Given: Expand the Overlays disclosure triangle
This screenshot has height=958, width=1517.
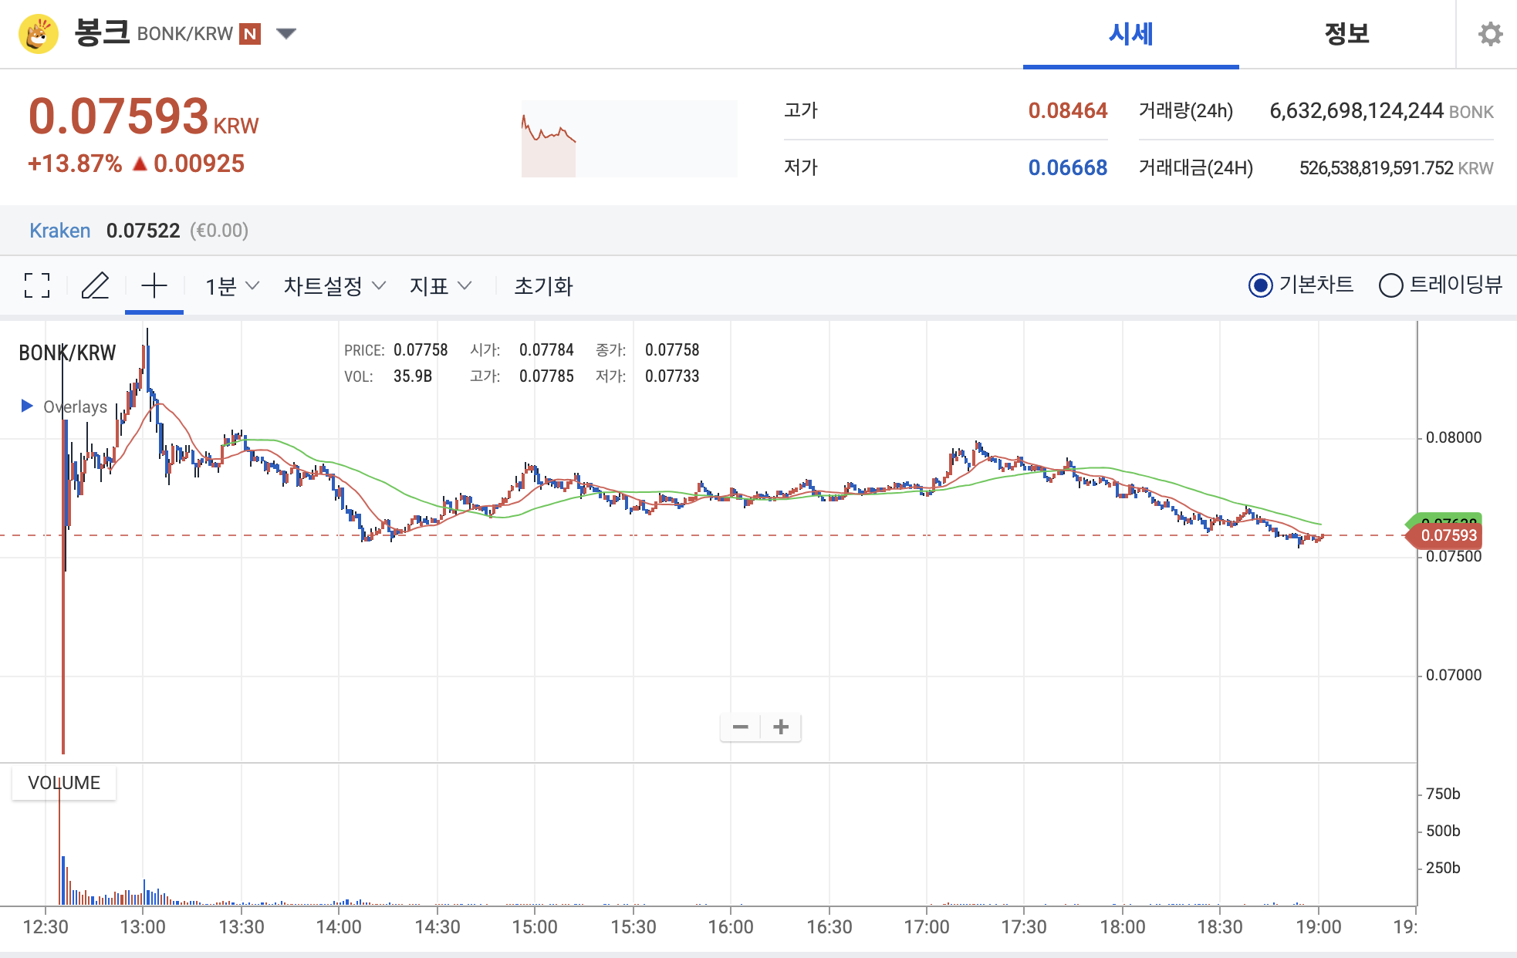Looking at the screenshot, I should pos(27,406).
